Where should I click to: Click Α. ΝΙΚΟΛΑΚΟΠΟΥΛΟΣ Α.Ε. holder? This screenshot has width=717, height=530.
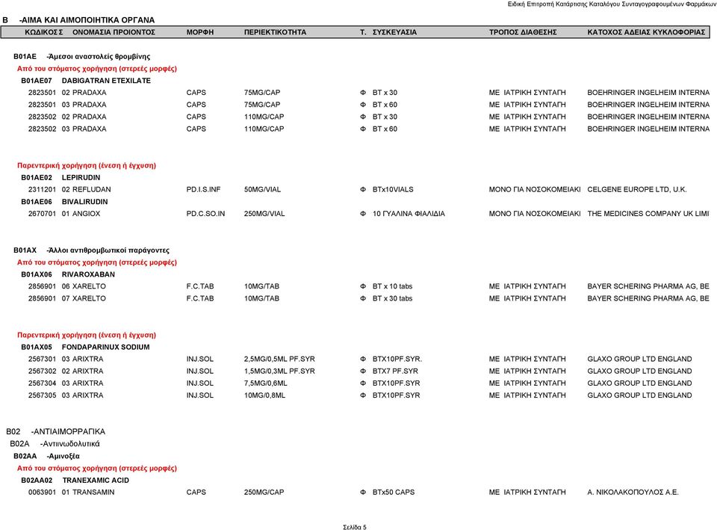coord(633,492)
